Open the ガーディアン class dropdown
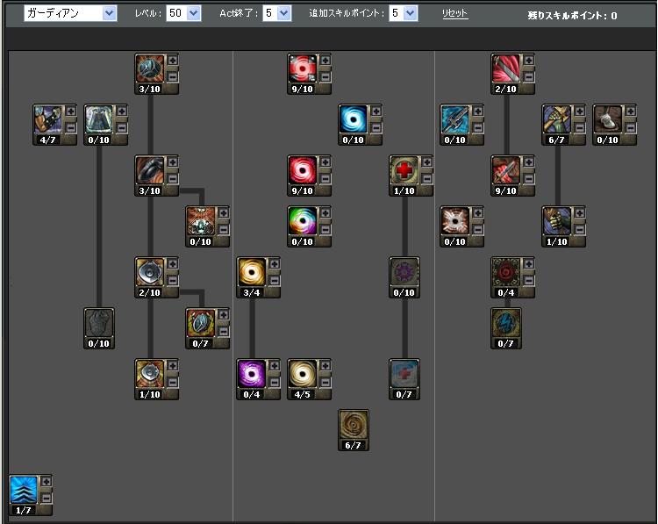 click(70, 13)
